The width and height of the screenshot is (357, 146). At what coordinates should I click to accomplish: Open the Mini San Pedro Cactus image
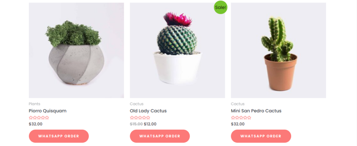pyautogui.click(x=278, y=50)
